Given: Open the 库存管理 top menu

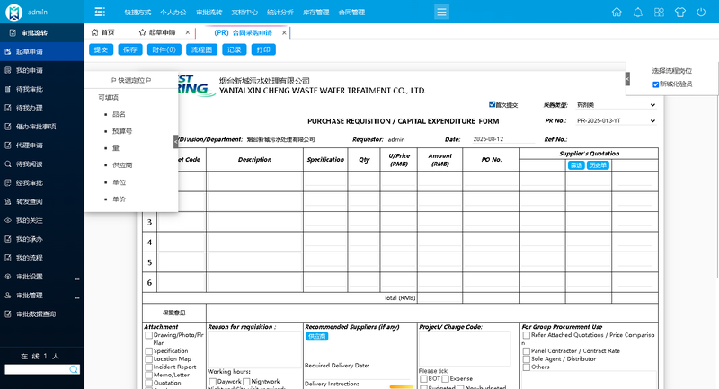Looking at the screenshot, I should (x=316, y=13).
